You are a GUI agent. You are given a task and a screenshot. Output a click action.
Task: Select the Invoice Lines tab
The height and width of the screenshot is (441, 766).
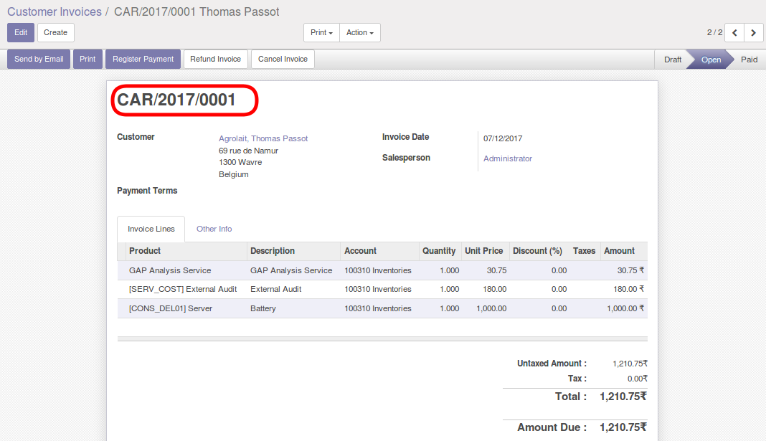[151, 229]
